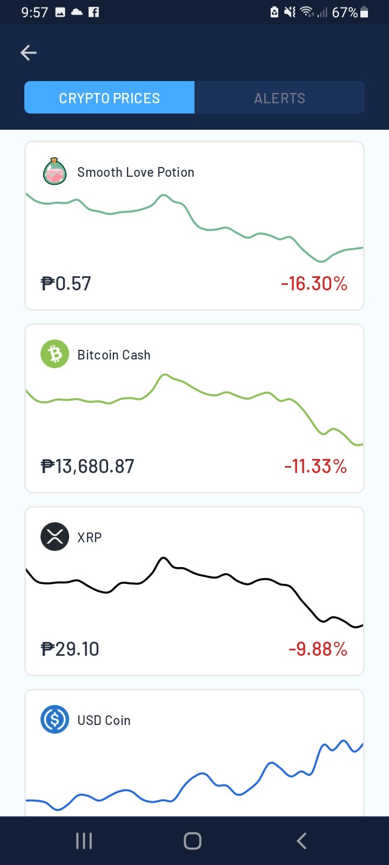Tap the Android recent apps button
Image resolution: width=389 pixels, height=865 pixels.
pyautogui.click(x=84, y=841)
